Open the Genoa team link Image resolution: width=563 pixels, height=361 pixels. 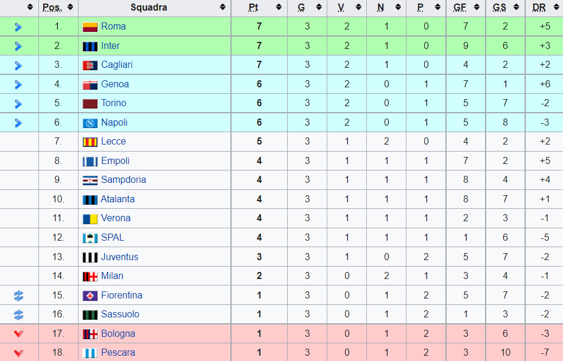point(115,84)
